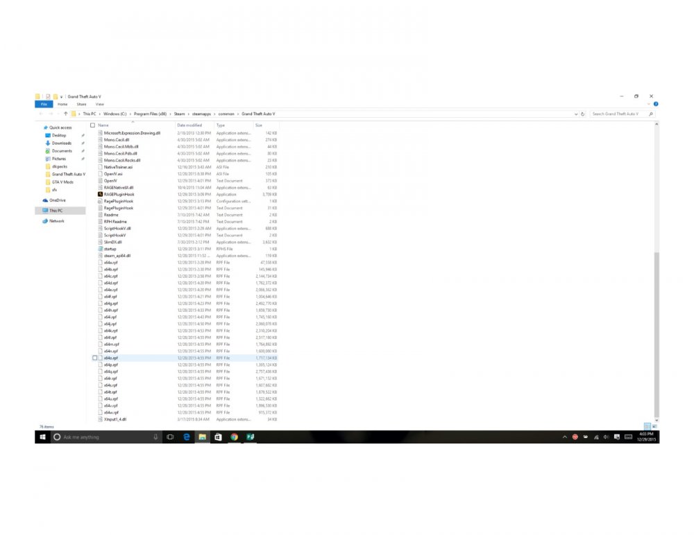Tick the checkbox beside x64o.rpf
The image size is (694, 535).
pyautogui.click(x=94, y=358)
